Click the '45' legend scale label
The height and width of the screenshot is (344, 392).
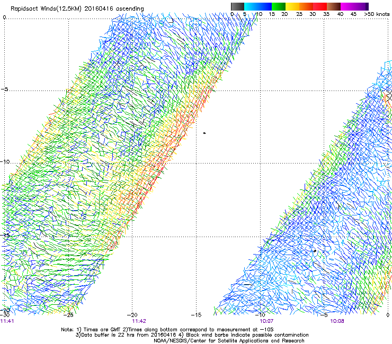[x=353, y=14]
